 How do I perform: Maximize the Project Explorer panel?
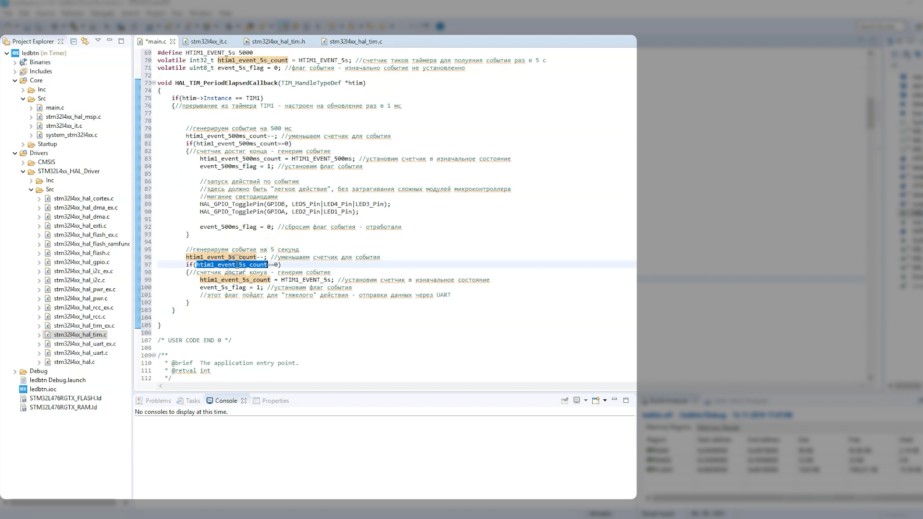click(121, 41)
